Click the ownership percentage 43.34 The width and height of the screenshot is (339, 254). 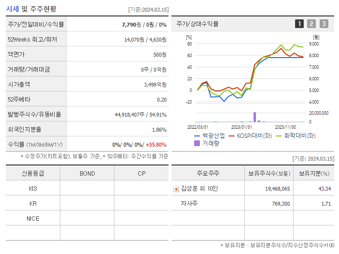(x=325, y=189)
